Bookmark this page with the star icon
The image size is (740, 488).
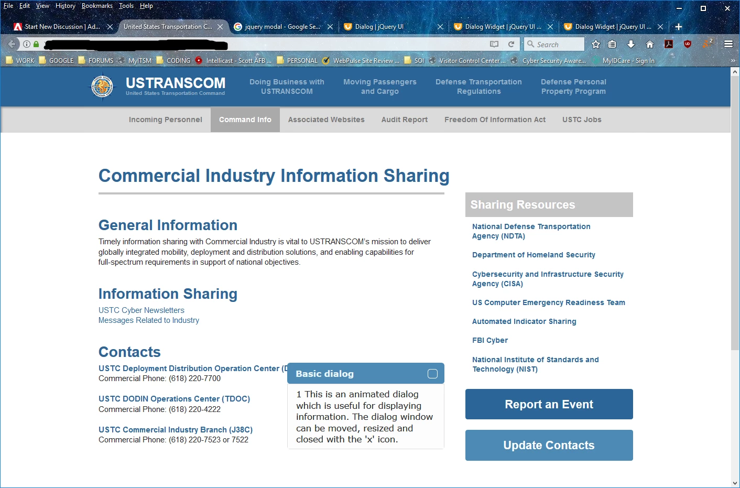[596, 44]
